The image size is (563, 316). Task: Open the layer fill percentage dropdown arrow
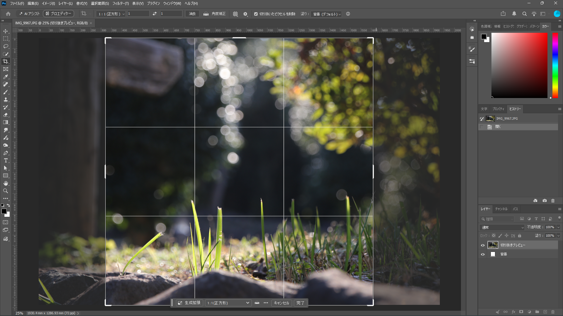(x=558, y=236)
